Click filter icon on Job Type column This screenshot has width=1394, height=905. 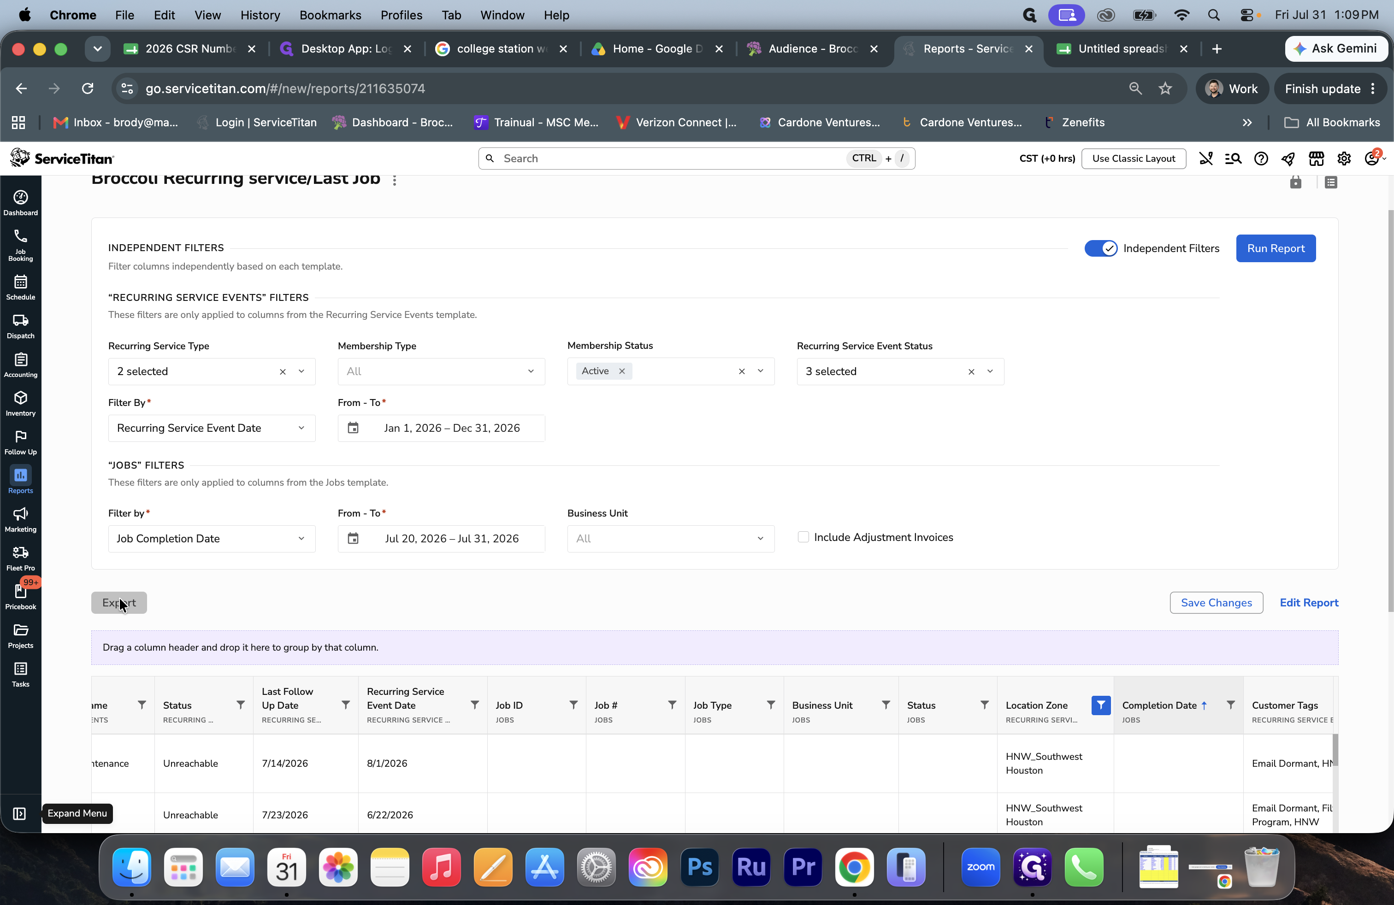tap(771, 705)
